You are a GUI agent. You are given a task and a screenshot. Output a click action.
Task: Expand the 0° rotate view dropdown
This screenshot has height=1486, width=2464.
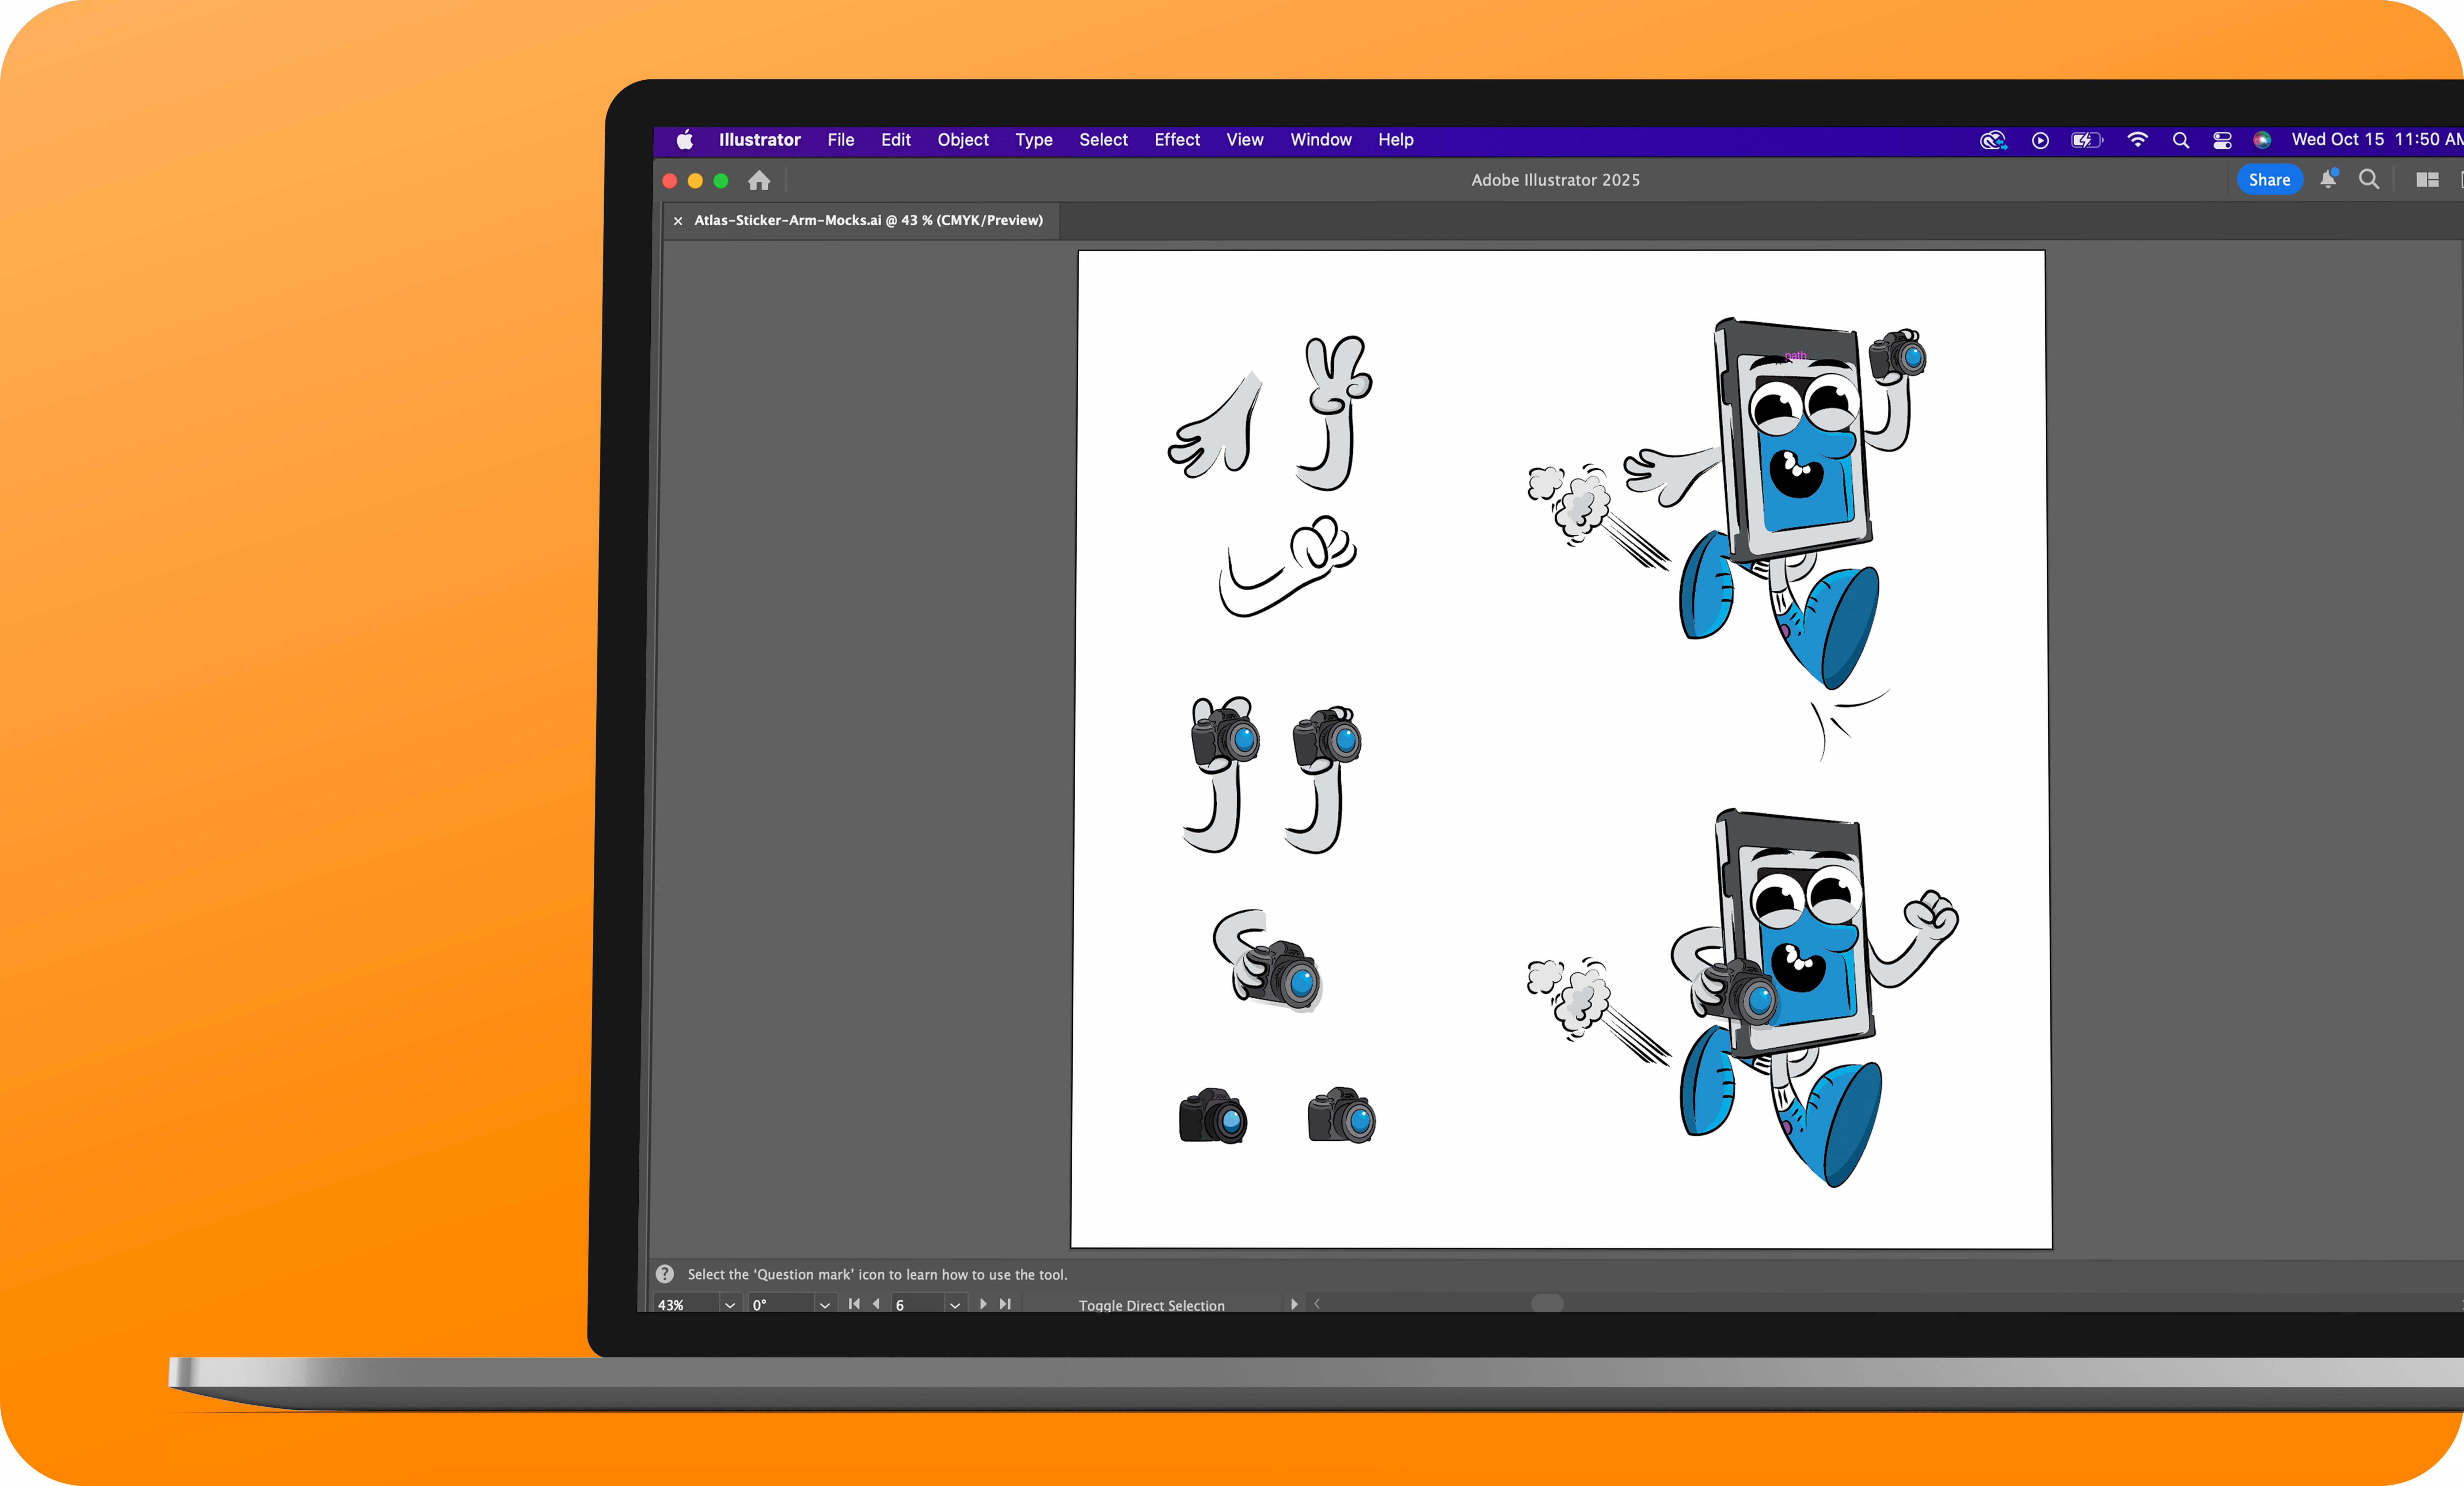(x=825, y=1305)
